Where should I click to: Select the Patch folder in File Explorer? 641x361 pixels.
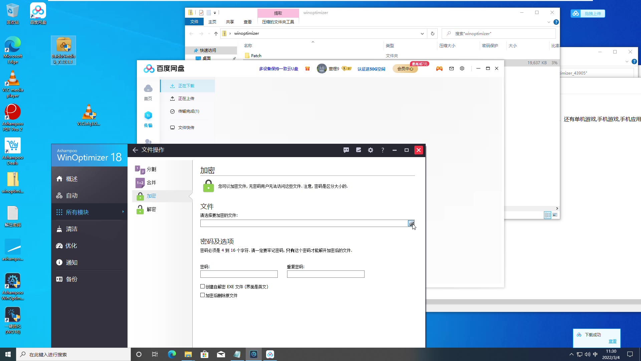click(256, 56)
